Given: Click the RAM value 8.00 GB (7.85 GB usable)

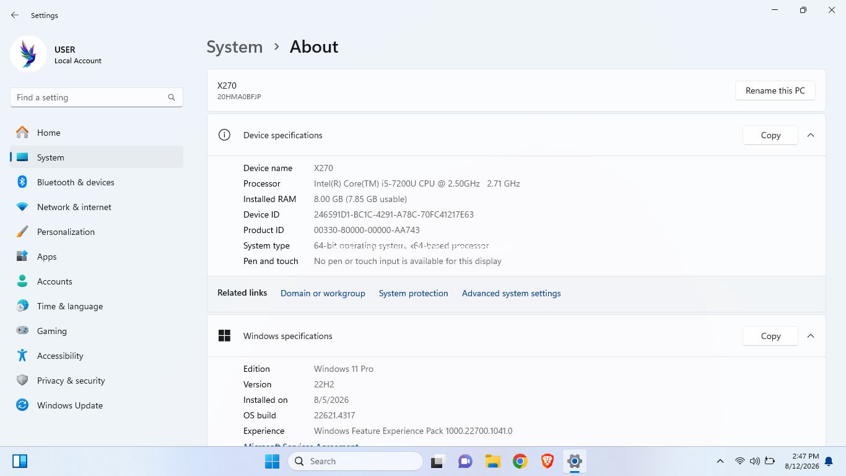Looking at the screenshot, I should tap(360, 199).
